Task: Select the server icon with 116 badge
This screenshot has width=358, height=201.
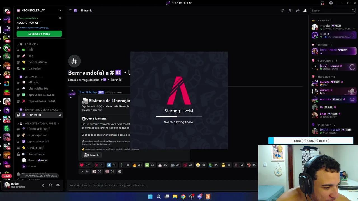Action: coord(7,75)
